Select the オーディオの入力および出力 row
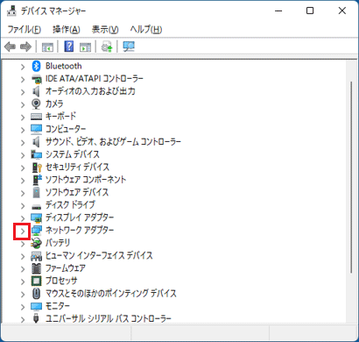Image resolution: width=359 pixels, height=342 pixels. (90, 91)
